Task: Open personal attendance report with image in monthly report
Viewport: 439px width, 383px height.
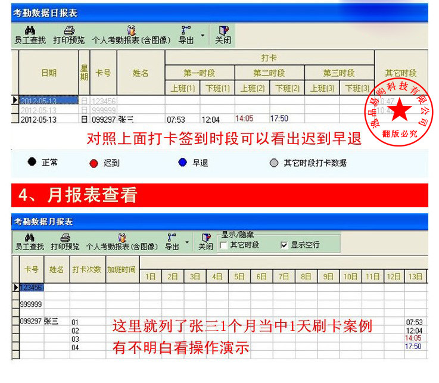Action: click(x=122, y=242)
